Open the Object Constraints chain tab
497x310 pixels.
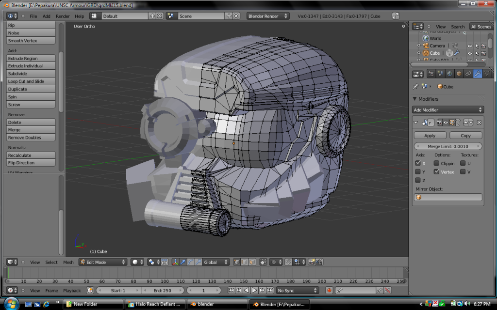pyautogui.click(x=468, y=74)
